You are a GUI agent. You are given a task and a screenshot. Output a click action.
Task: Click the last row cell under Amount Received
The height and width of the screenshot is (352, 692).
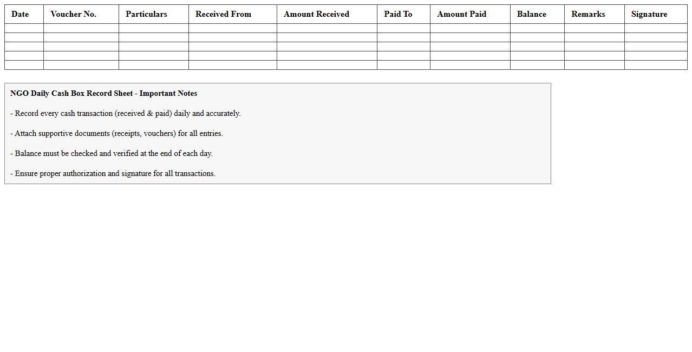[327, 65]
